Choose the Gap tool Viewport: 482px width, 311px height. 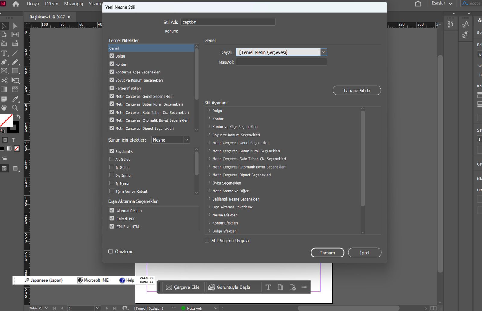coord(15,35)
